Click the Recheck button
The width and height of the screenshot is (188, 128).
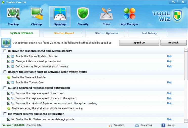pyautogui.click(x=173, y=43)
